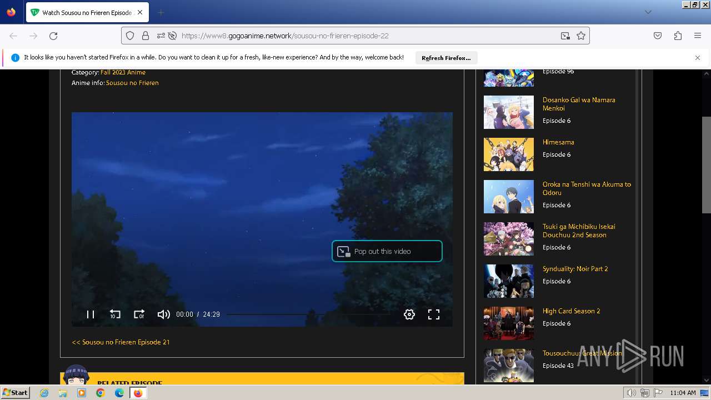Open Tousouchuu: Great Mission link

point(582,353)
